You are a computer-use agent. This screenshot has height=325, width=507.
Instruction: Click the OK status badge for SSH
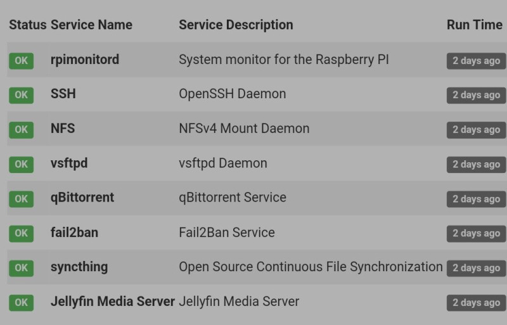point(21,95)
